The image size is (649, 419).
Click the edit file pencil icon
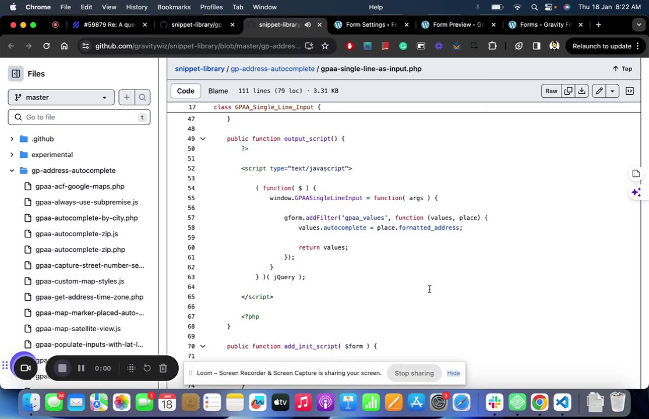599,91
